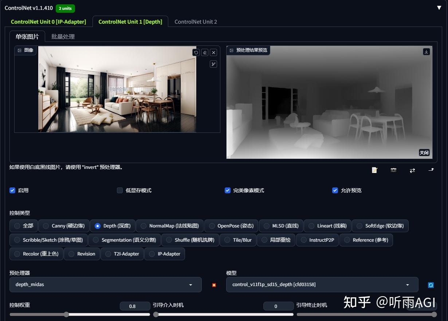Select the 局部重绘 option
The height and width of the screenshot is (321, 448).
click(x=276, y=240)
